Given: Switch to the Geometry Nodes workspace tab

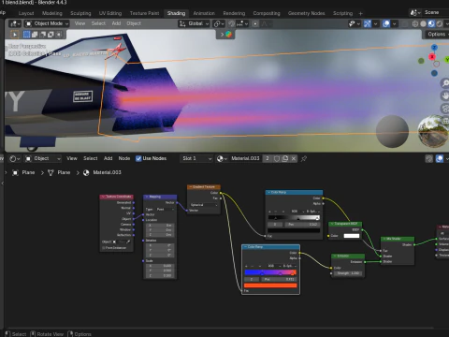Looking at the screenshot, I should pos(306,13).
